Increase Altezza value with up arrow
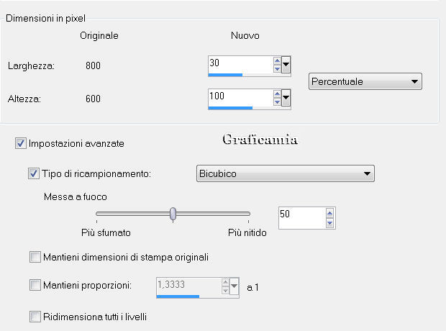The height and width of the screenshot is (331, 446). pyautogui.click(x=277, y=94)
